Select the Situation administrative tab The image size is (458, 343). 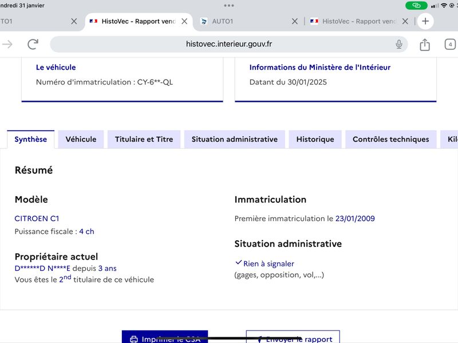point(235,139)
